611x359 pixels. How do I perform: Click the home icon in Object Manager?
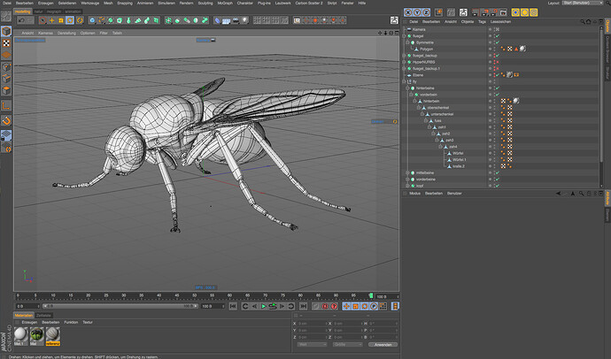pos(588,22)
